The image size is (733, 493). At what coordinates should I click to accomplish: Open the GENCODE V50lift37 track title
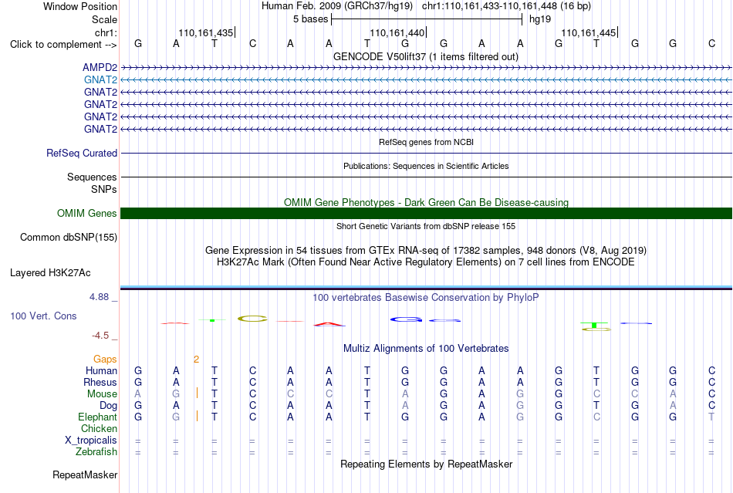pyautogui.click(x=426, y=56)
